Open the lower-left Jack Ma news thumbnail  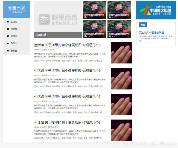click(95, 29)
